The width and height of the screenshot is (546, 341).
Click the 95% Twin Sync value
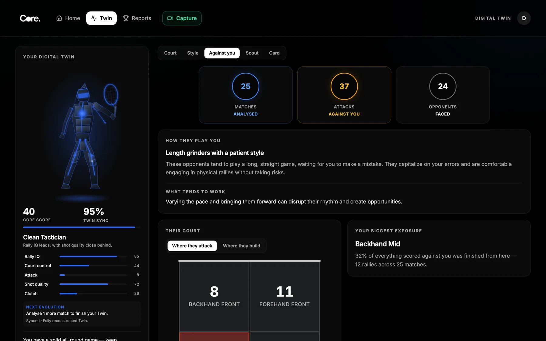94,211
